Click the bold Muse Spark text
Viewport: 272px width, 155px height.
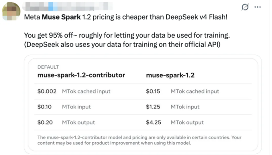pyautogui.click(x=61, y=17)
